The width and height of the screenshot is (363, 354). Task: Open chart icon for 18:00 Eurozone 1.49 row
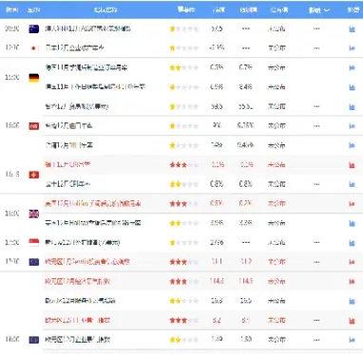(x=352, y=340)
